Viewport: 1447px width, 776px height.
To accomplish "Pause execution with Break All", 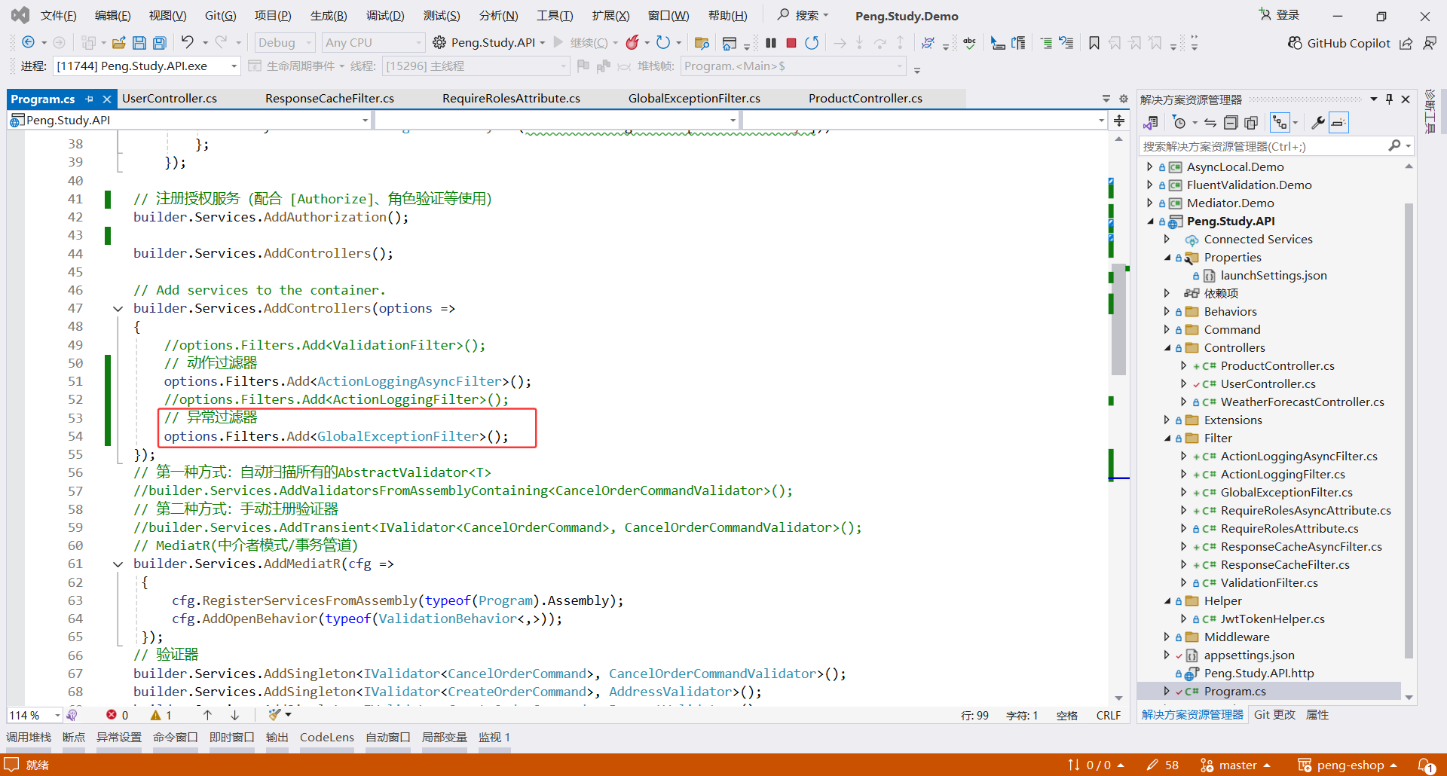I will point(771,43).
